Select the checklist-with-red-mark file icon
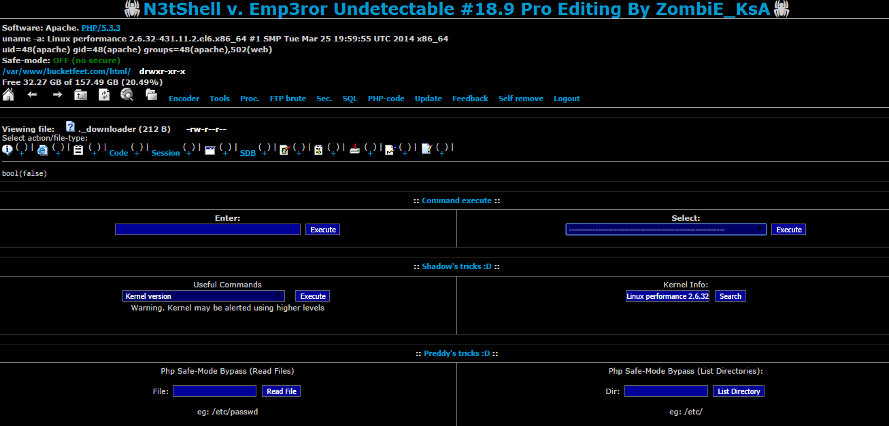Screen dimensions: 889x426 coord(285,150)
